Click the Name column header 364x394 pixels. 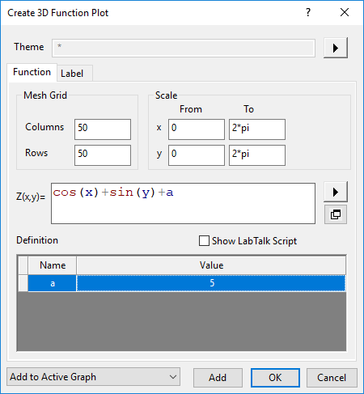(x=53, y=265)
